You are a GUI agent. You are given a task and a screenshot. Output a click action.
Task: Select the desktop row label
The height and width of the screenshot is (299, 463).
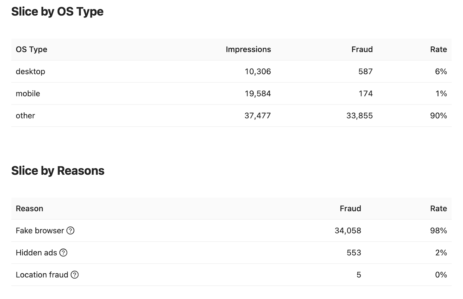(30, 72)
